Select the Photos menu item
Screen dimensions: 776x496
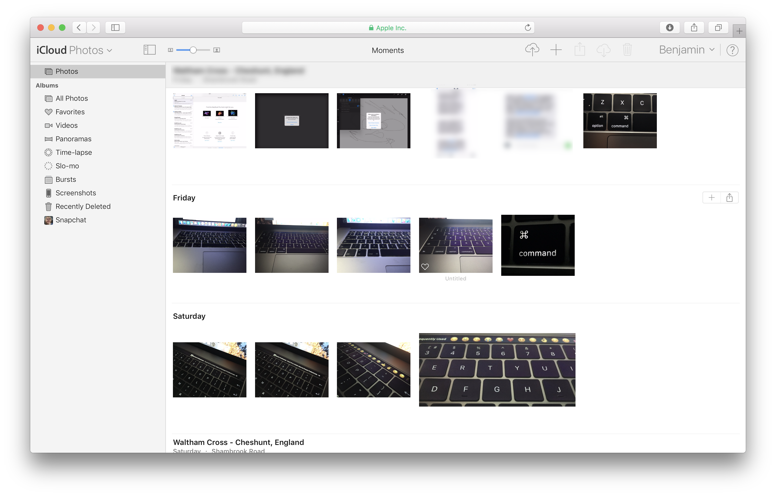pos(67,71)
